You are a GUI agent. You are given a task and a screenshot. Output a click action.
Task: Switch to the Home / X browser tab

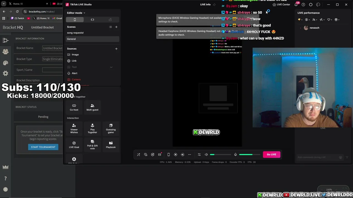(x=28, y=4)
